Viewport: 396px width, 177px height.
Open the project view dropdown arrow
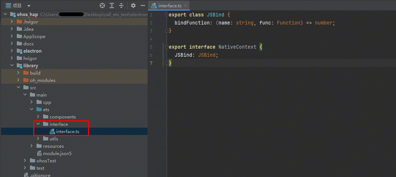[x=28, y=6]
